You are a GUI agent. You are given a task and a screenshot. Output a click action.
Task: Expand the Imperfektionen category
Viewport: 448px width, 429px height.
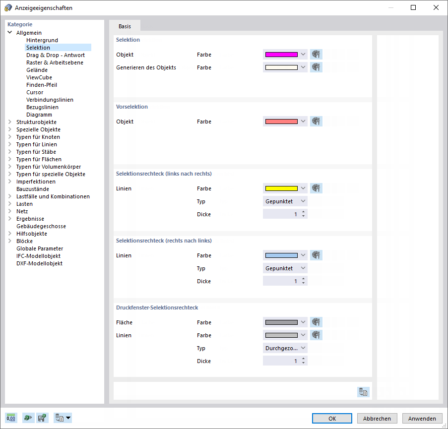click(10, 181)
